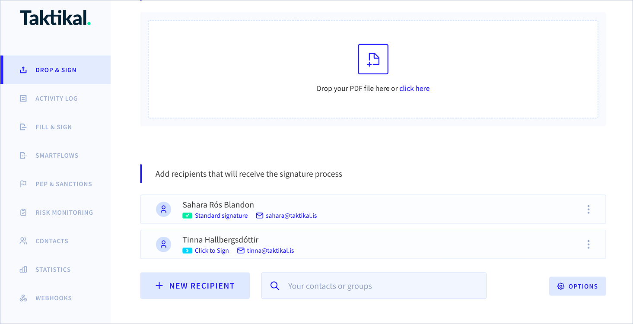Screen dimensions: 633x324
Task: Focus the contacts or groups search field
Action: tap(374, 286)
